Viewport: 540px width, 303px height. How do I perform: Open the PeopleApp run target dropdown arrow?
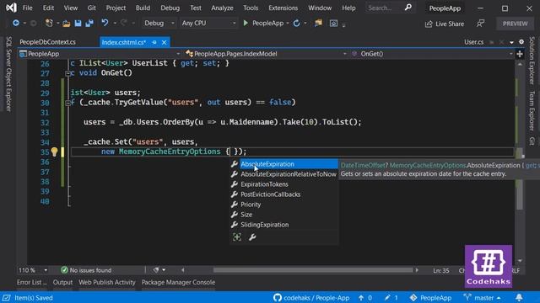coord(288,24)
